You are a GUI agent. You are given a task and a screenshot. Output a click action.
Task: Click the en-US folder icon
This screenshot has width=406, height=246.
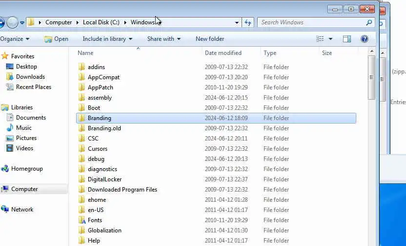81,210
